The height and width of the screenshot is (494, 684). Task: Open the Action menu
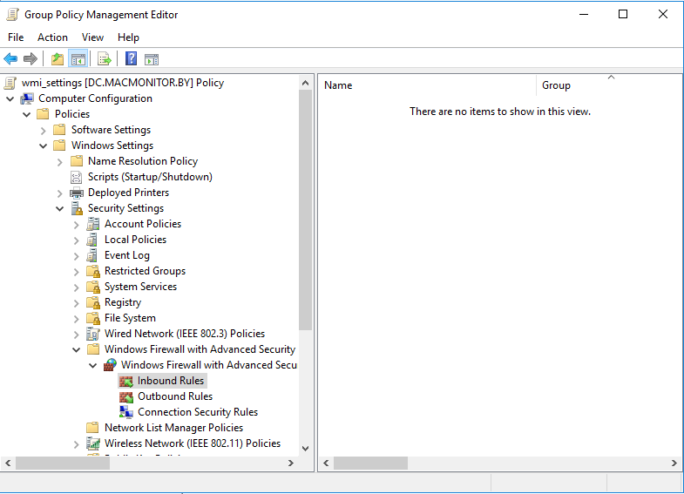coord(52,37)
